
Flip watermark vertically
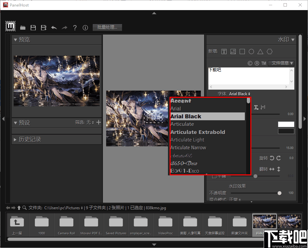279,169
